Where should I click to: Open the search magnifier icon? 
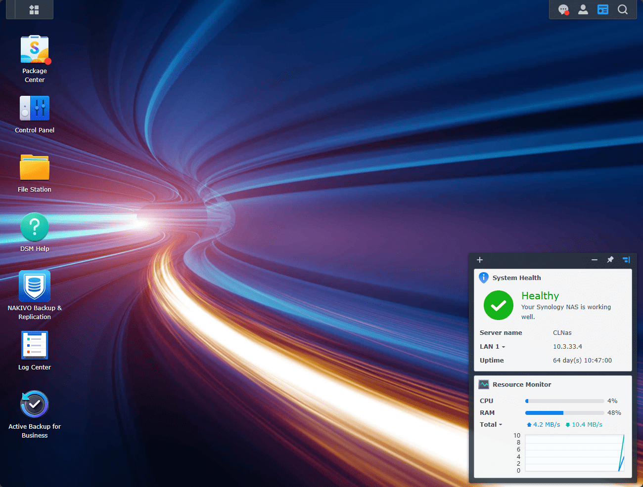pyautogui.click(x=623, y=9)
